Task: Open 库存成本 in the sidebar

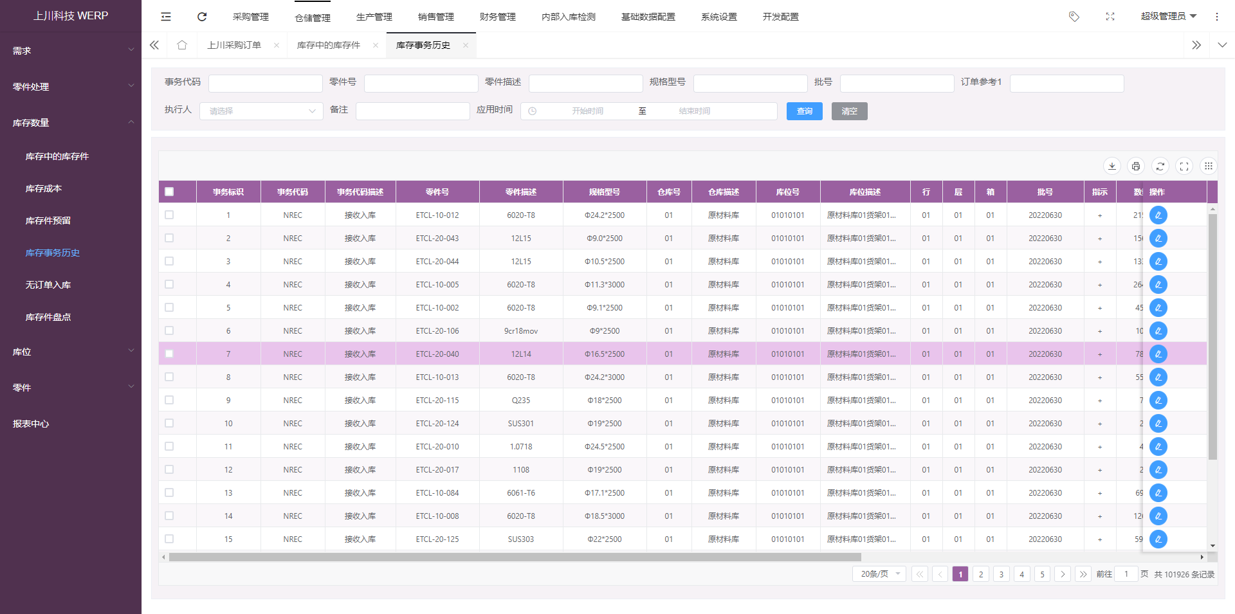Action: click(x=44, y=188)
